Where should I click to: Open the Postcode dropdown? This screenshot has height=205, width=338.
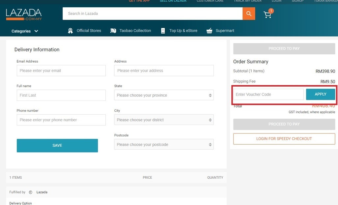click(164, 145)
